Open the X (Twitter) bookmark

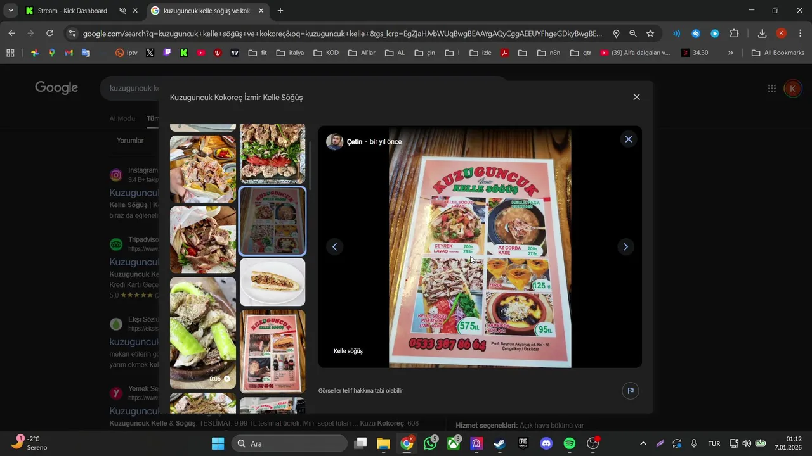(150, 53)
